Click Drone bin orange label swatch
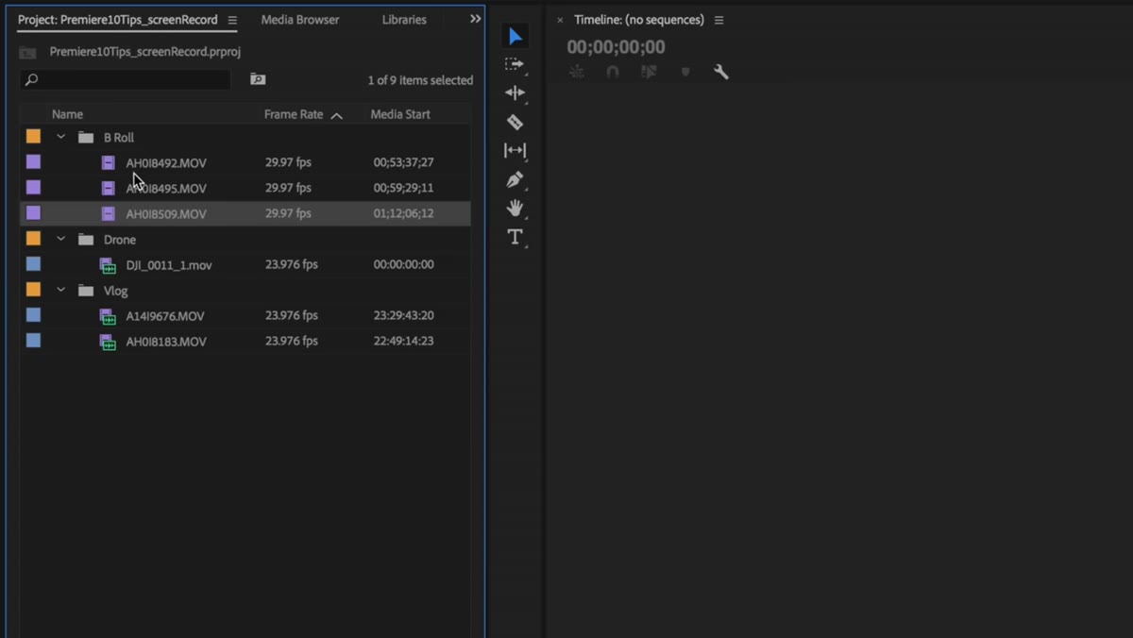The width and height of the screenshot is (1133, 638). 33,239
